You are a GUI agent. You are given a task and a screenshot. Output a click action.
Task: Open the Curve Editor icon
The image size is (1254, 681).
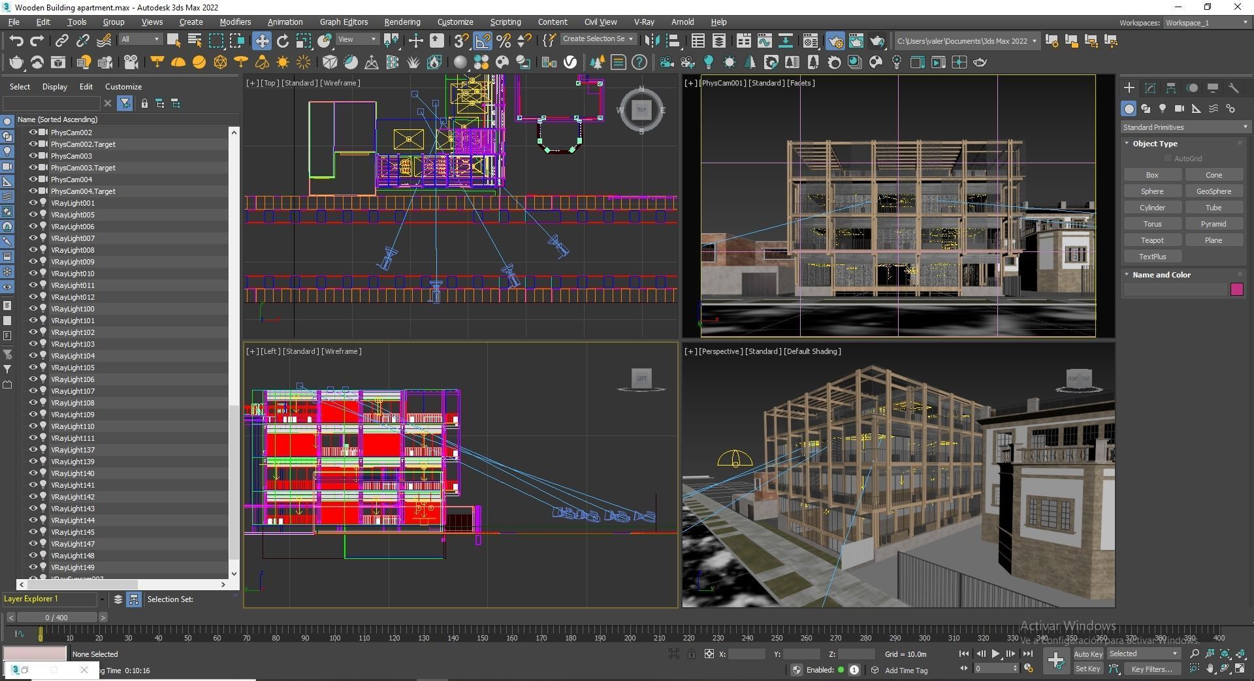pos(764,40)
